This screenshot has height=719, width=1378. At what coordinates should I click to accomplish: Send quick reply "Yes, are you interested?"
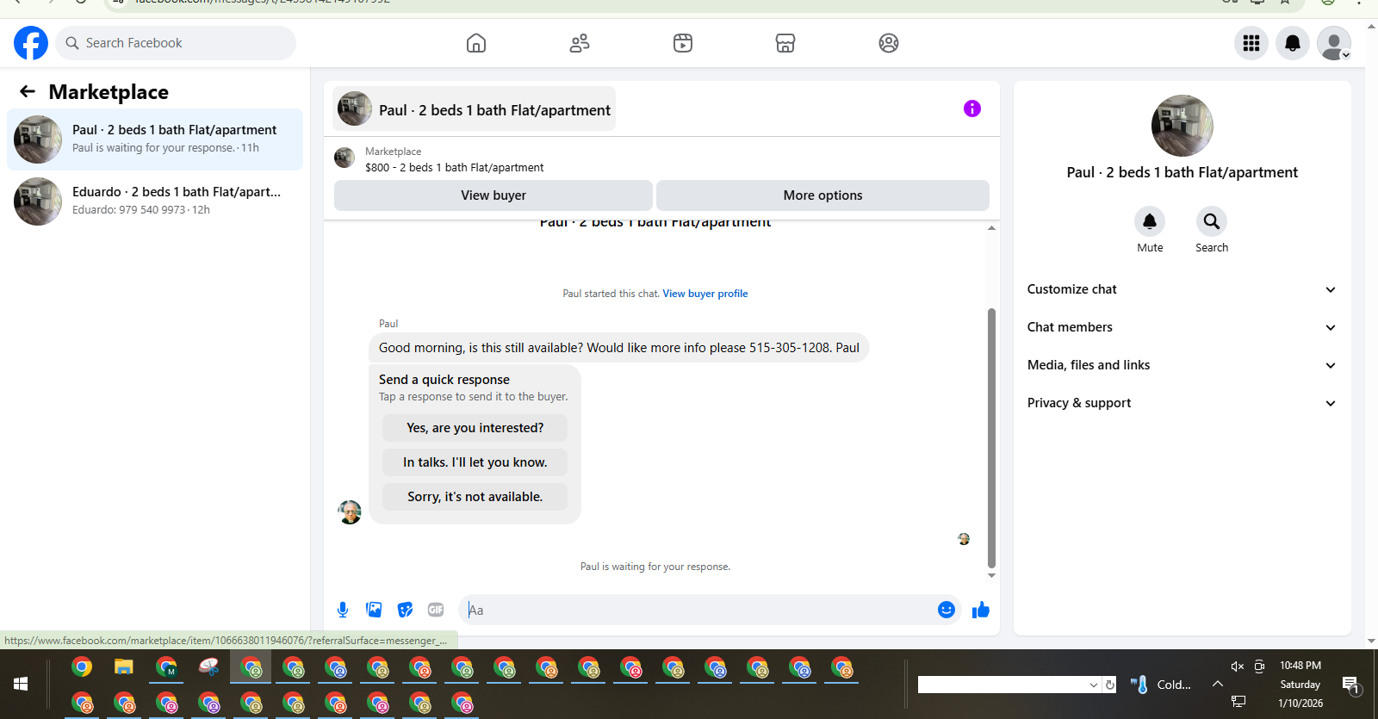(x=475, y=428)
